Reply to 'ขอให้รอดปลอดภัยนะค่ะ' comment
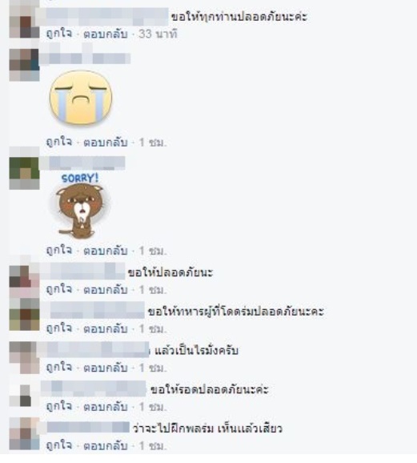This screenshot has height=463, width=417. [x=106, y=407]
